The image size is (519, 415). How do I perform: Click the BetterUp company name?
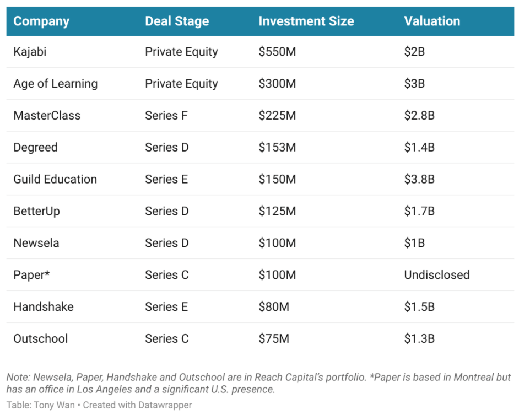pyautogui.click(x=36, y=211)
